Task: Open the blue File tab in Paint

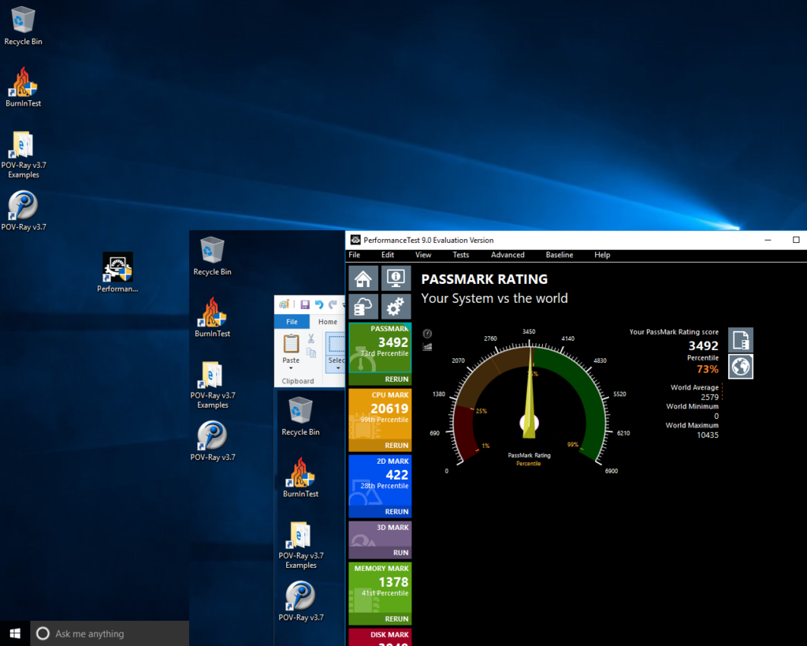Action: 292,322
